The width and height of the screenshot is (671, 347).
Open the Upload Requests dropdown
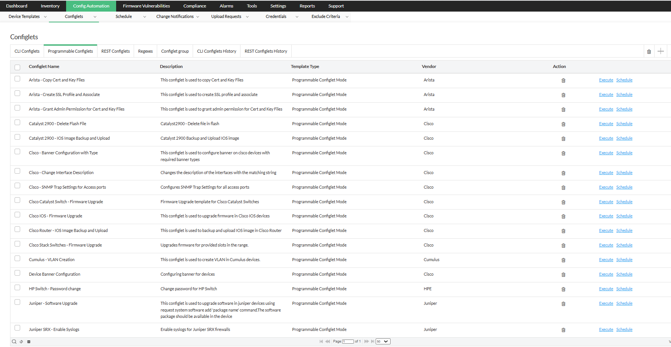click(x=247, y=16)
